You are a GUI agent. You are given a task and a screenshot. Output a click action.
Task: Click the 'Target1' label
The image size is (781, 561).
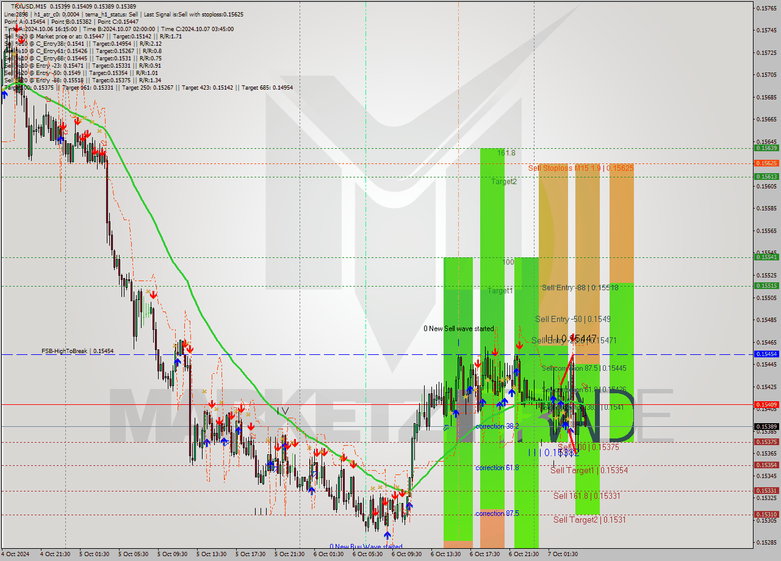tap(500, 291)
